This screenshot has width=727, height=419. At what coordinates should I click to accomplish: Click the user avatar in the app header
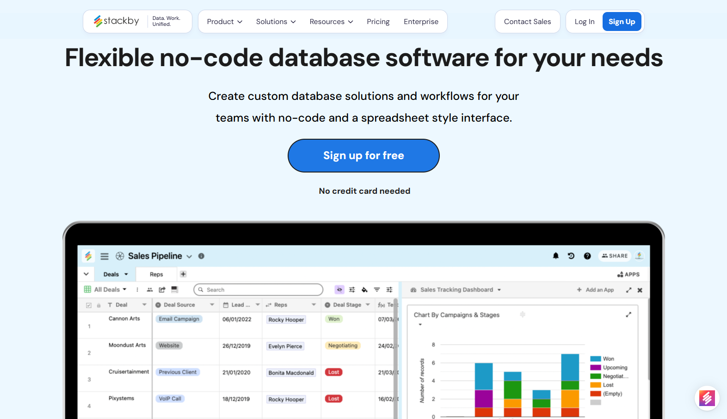pyautogui.click(x=639, y=256)
